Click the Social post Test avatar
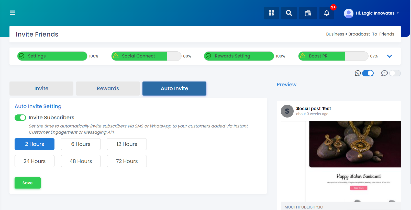 pyautogui.click(x=287, y=111)
